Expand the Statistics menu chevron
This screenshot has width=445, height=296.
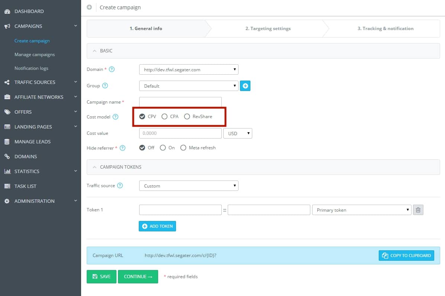(x=76, y=171)
